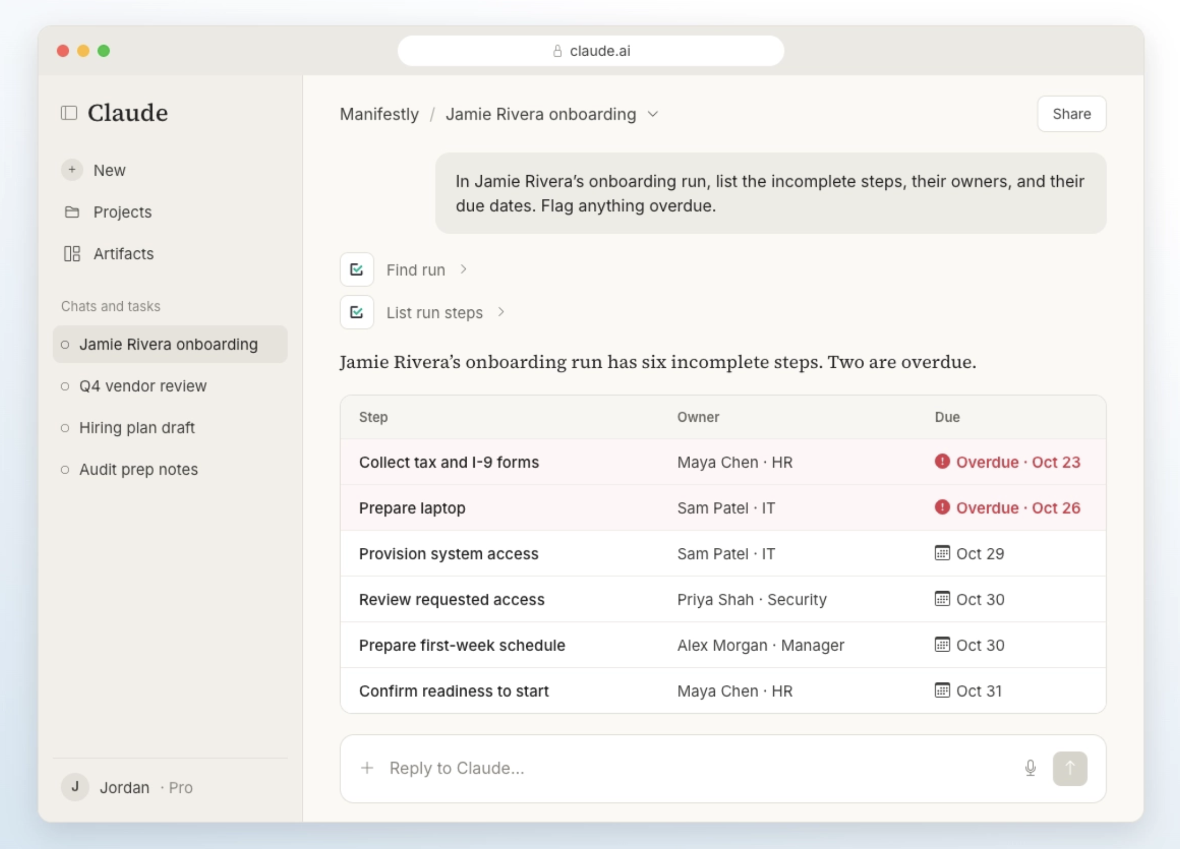
Task: Select 'Review requested access' step
Action: coord(452,600)
